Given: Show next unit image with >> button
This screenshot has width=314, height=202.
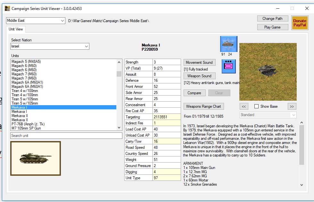Looking at the screenshot, I should coord(292,106).
